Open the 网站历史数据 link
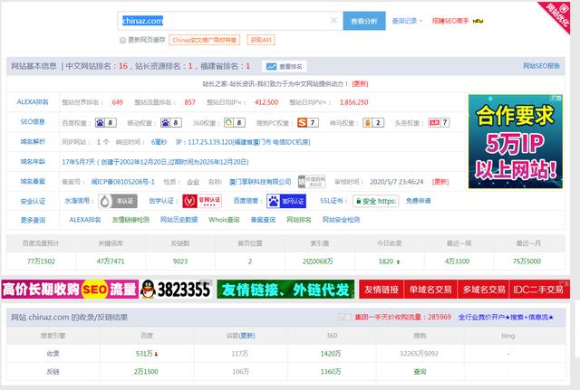This screenshot has height=390, width=580. 179,220
